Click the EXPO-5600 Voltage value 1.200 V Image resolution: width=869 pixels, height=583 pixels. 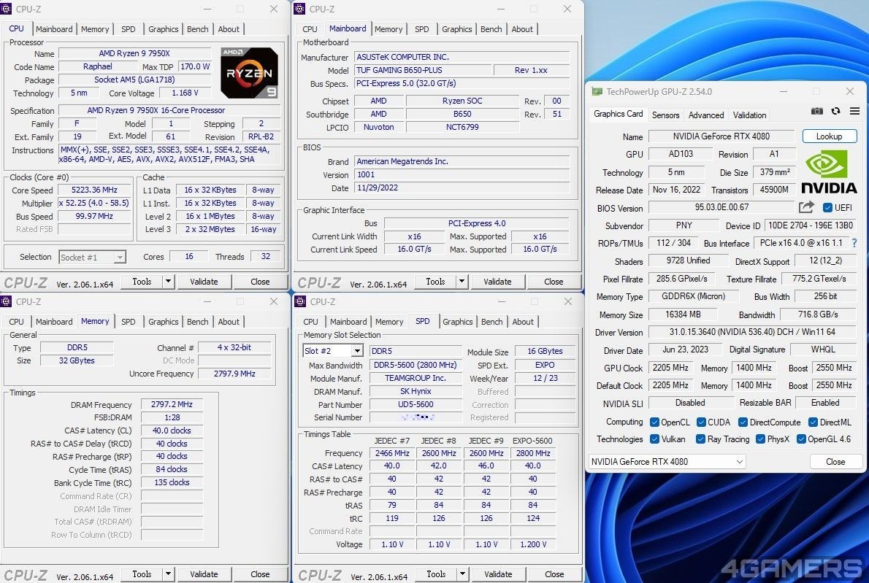533,544
